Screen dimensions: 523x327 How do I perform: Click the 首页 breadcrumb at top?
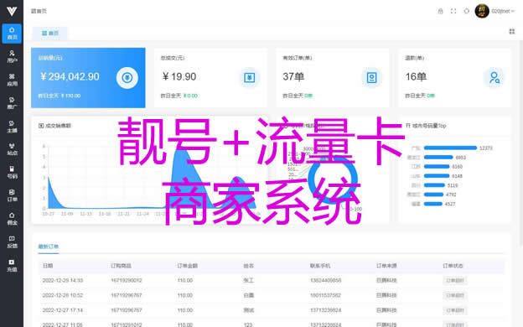[x=39, y=11]
